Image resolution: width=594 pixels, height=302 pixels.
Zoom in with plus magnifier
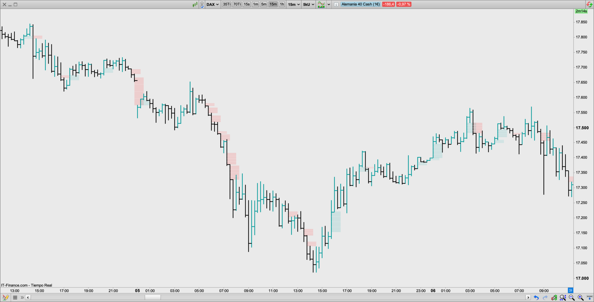[x=580, y=297]
